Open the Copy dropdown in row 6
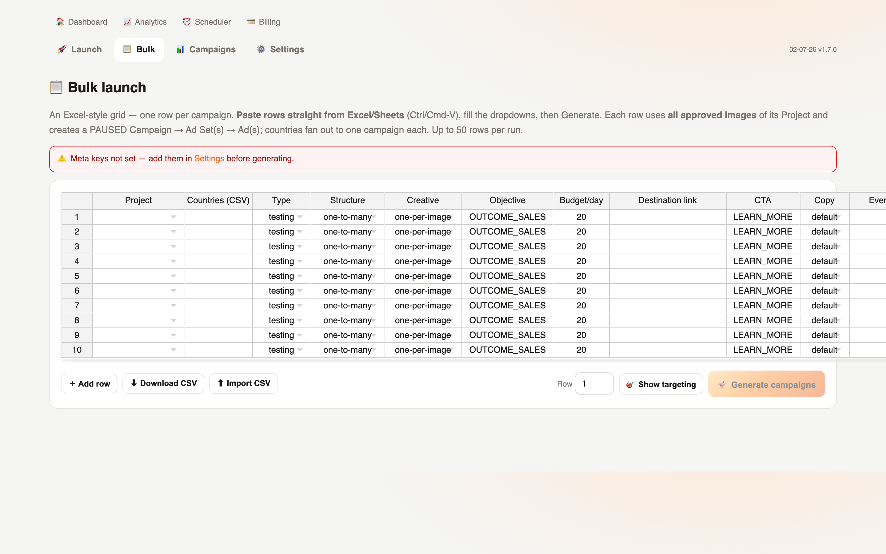 pos(839,291)
